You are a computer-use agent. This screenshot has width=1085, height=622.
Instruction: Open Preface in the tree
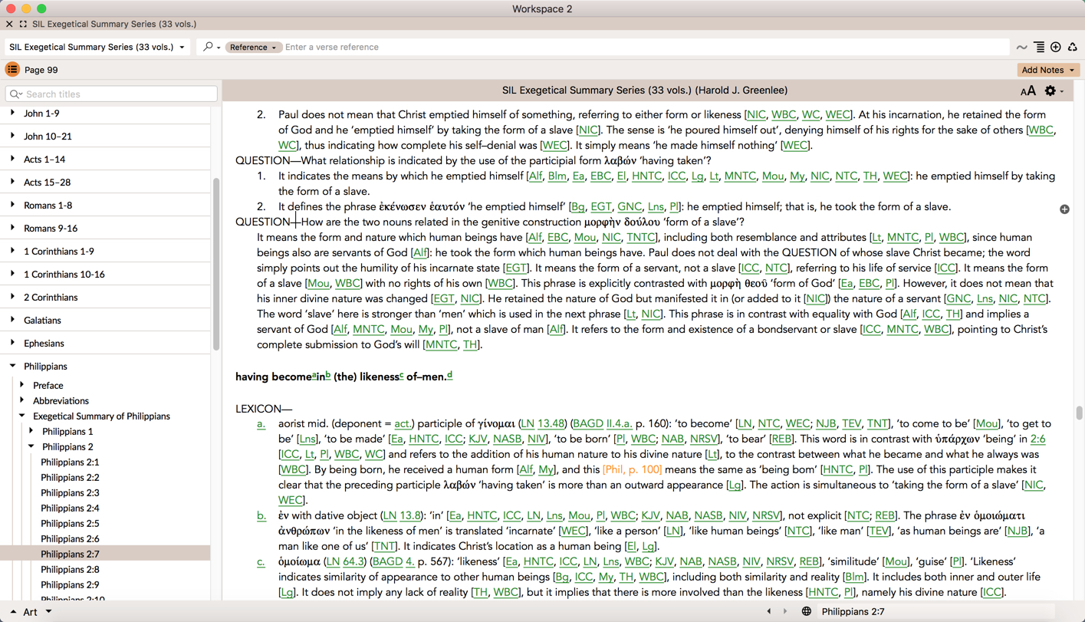pyautogui.click(x=48, y=386)
